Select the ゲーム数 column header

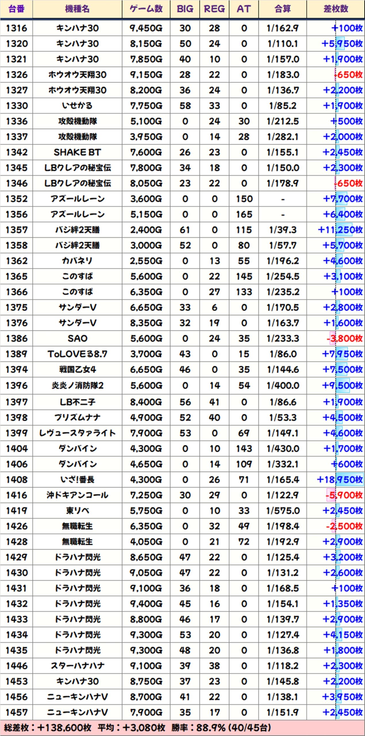tap(146, 9)
